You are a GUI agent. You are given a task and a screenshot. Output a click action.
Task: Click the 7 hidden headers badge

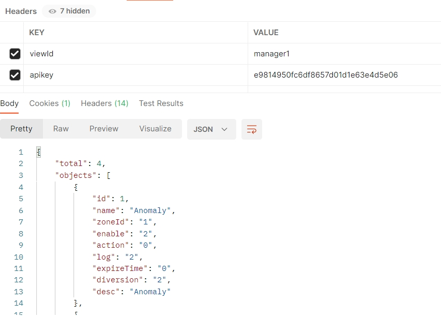click(x=69, y=11)
